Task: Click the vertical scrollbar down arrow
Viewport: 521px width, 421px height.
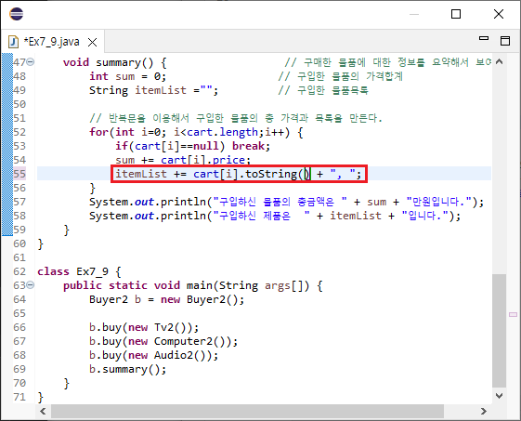Action: click(x=499, y=395)
